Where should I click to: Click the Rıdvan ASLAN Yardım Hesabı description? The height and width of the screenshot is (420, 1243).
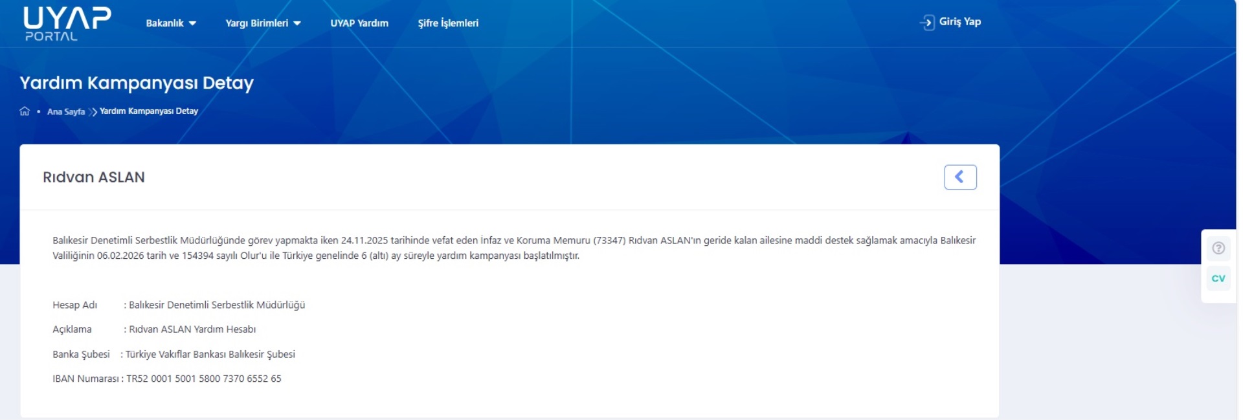(x=192, y=329)
